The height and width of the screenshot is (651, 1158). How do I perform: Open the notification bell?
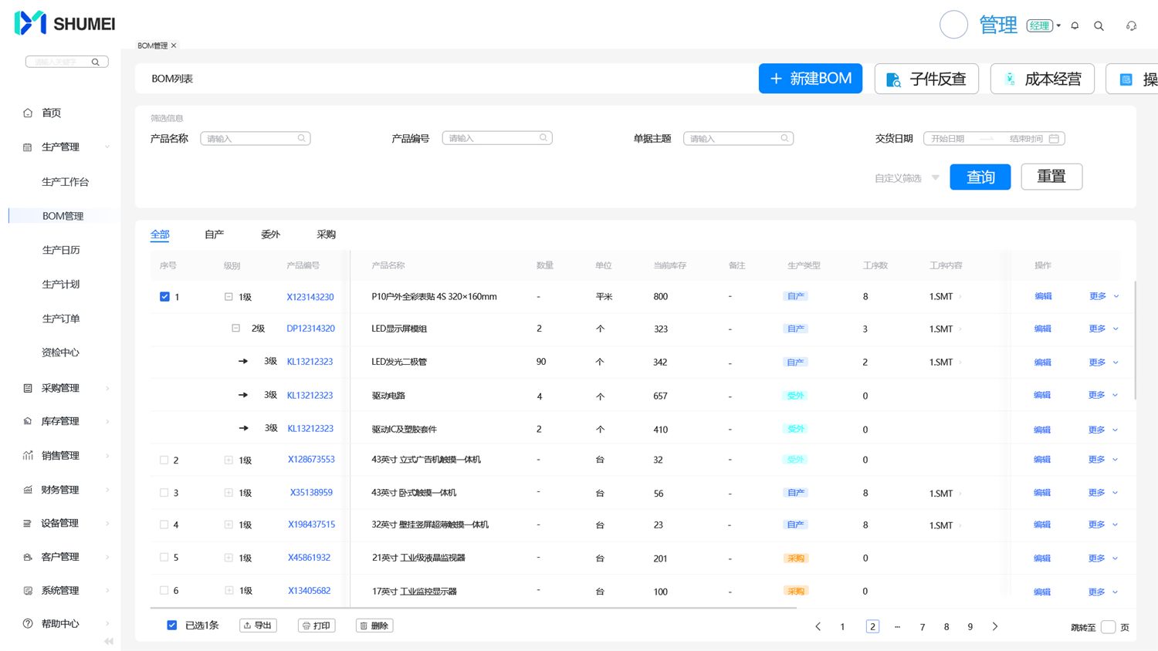(1075, 25)
